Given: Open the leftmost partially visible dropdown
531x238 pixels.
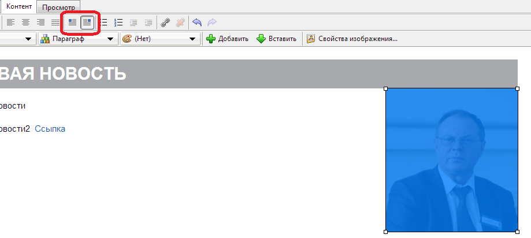Looking at the screenshot, I should 28,39.
